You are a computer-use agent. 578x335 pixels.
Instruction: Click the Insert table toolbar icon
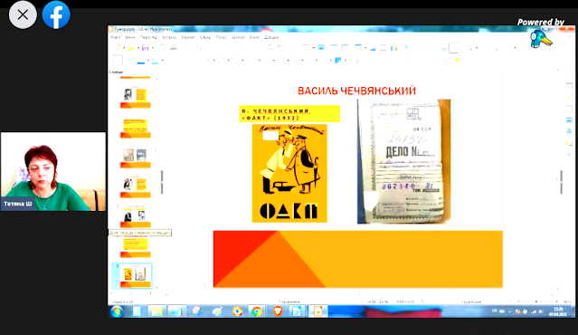point(357,48)
